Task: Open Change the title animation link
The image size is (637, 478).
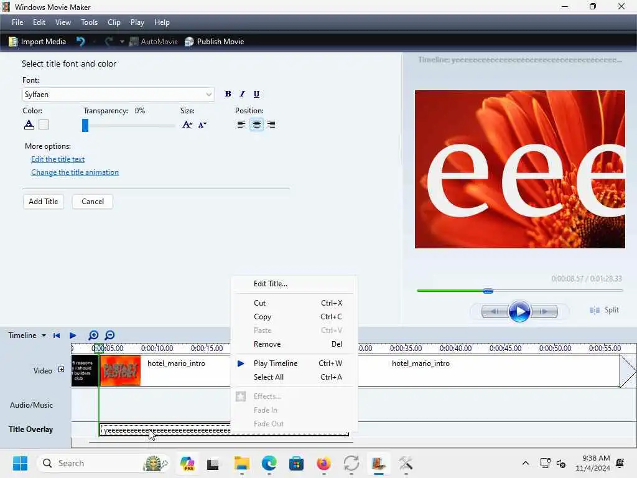Action: click(x=75, y=172)
